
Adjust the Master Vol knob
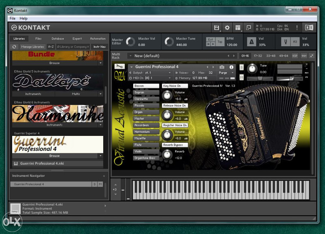[x=130, y=42]
